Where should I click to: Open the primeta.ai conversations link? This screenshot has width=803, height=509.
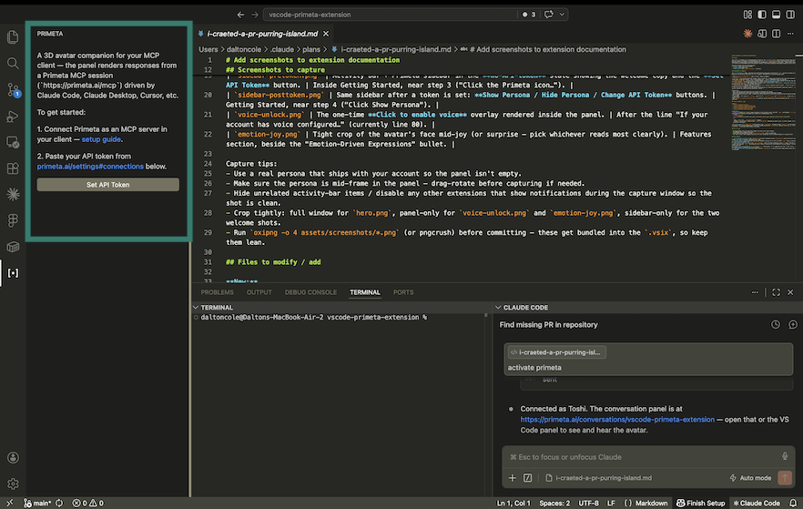pos(617,420)
